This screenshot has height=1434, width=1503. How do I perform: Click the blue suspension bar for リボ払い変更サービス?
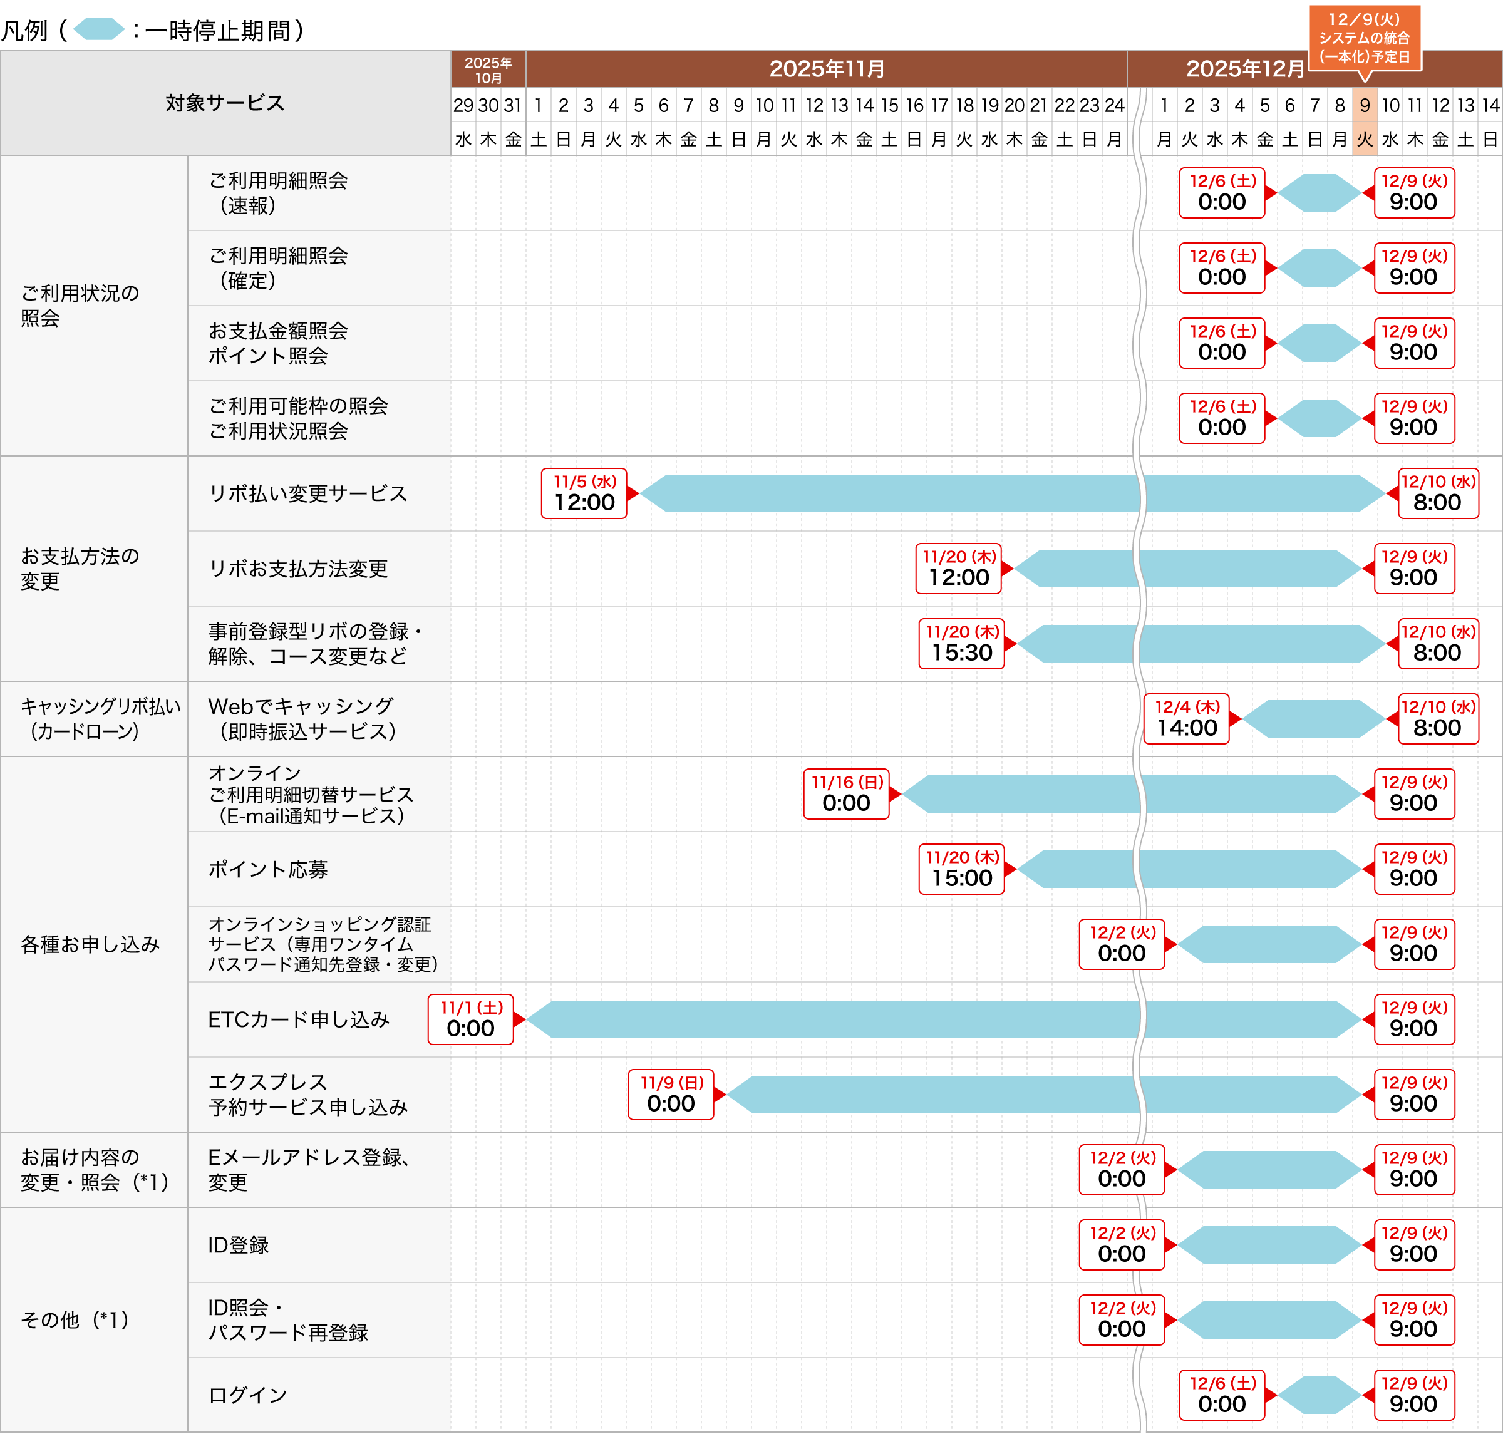pyautogui.click(x=1013, y=493)
